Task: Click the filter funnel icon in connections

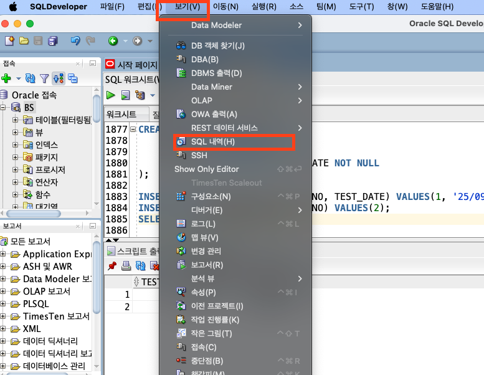Action: [44, 78]
